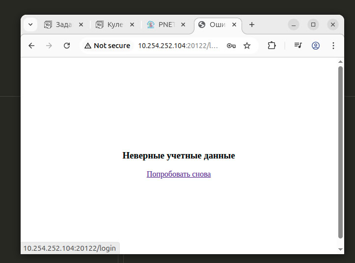
Task: Open the new tab with plus button
Action: 252,25
